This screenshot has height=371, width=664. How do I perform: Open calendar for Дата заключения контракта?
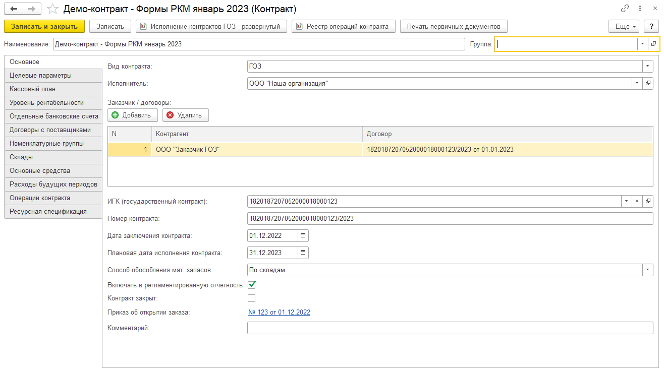pos(303,235)
